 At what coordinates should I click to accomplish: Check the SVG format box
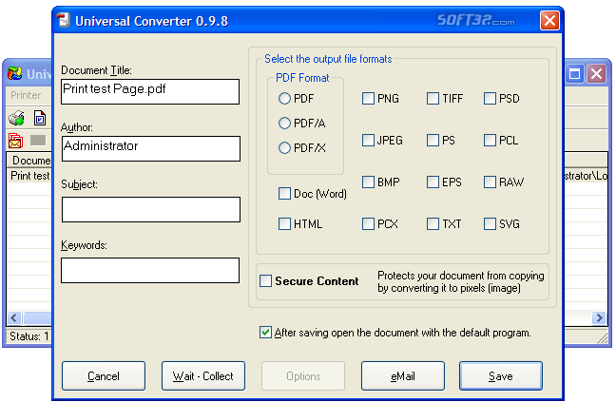[x=490, y=224]
